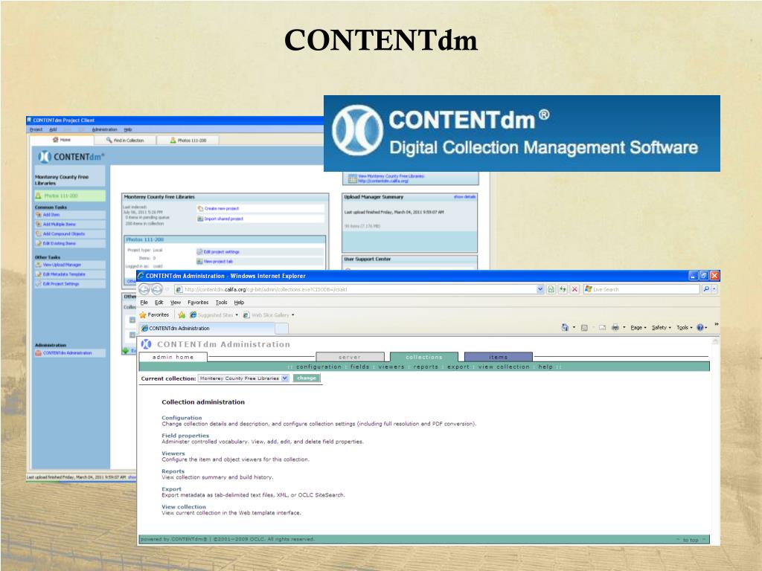Click the Import shared project icon
Viewport: 762px width, 571px height.
tap(200, 219)
